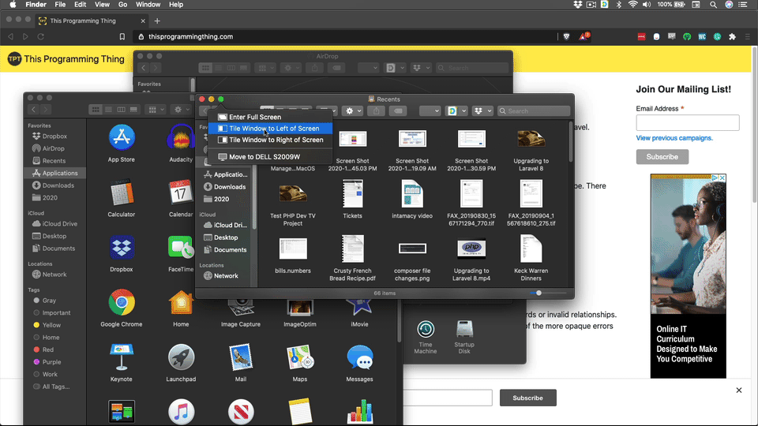This screenshot has height=426, width=758.
Task: Click the Launchpad app icon
Action: point(181,358)
